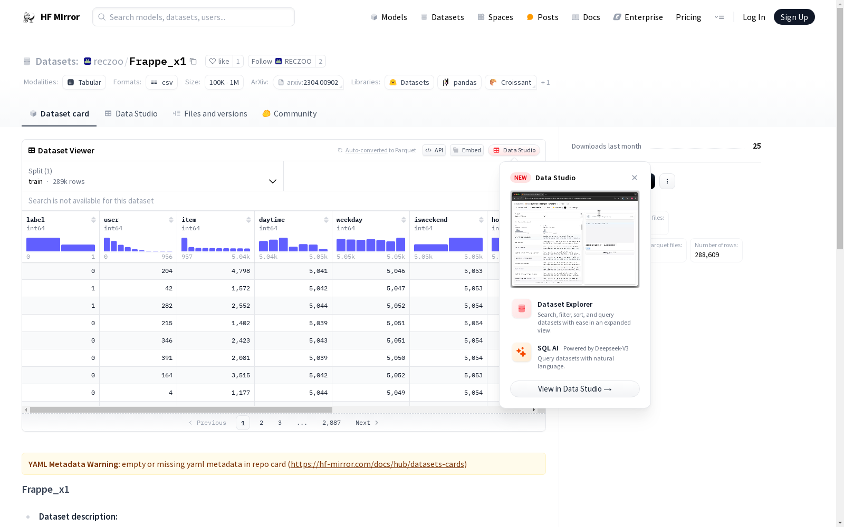
Task: Go to the Next page of rows
Action: tap(367, 423)
